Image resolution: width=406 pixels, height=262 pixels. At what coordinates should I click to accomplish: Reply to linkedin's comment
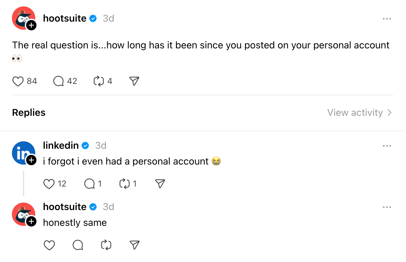(x=89, y=184)
